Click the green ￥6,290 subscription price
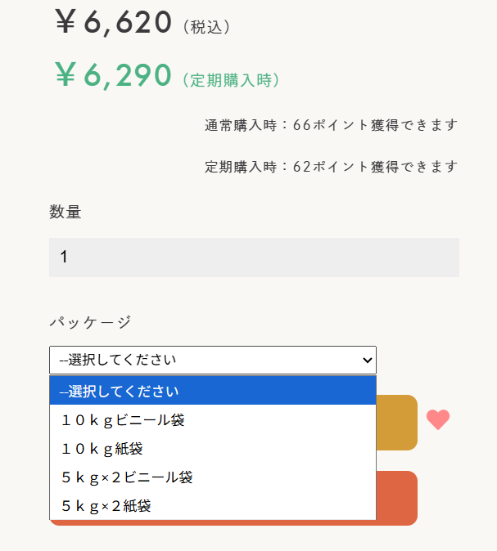The width and height of the screenshot is (497, 551). (x=114, y=76)
